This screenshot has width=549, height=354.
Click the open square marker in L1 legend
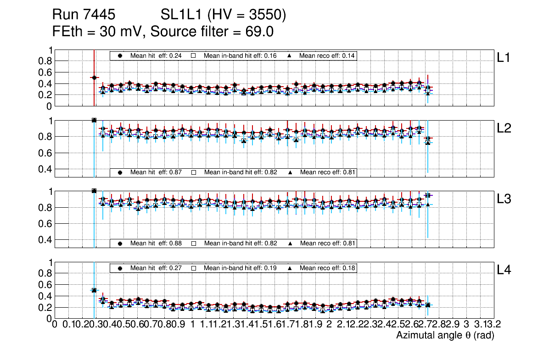coord(194,55)
